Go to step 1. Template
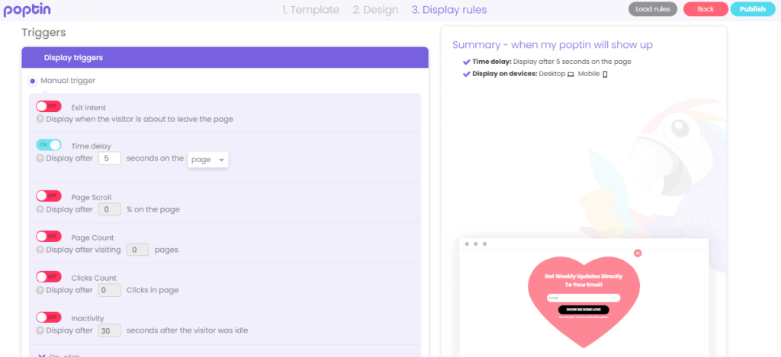This screenshot has width=781, height=357. (x=310, y=10)
